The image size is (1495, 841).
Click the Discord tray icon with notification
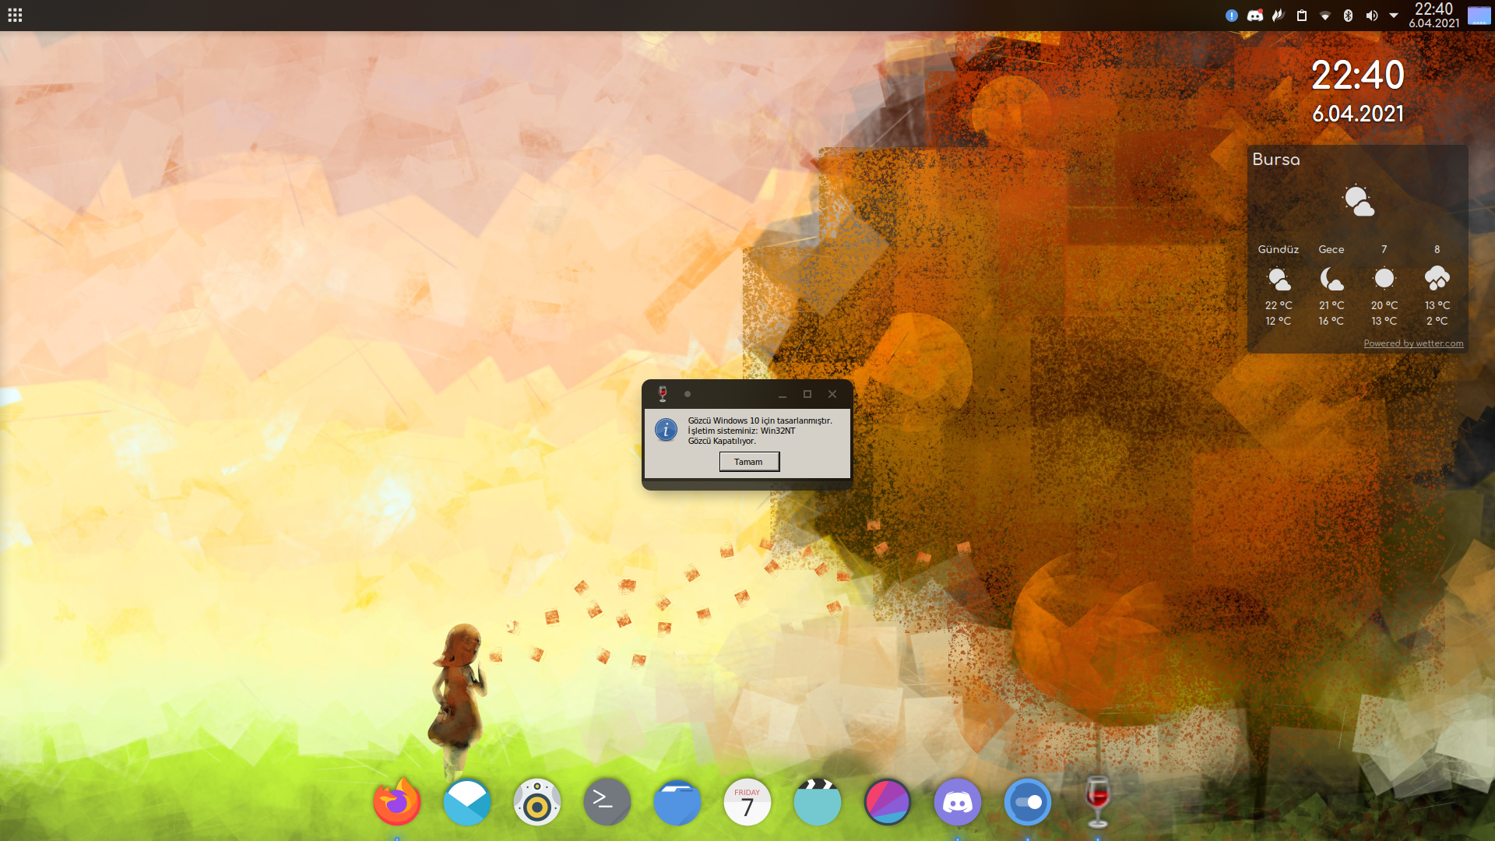pos(1254,16)
